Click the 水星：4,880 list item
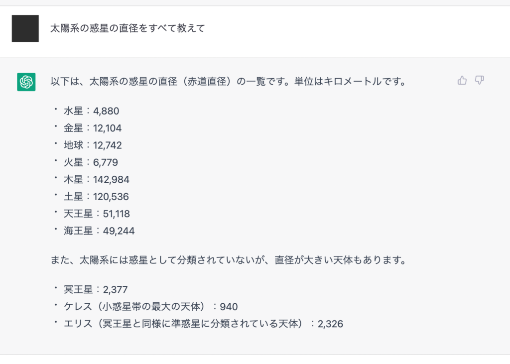 pos(92,111)
